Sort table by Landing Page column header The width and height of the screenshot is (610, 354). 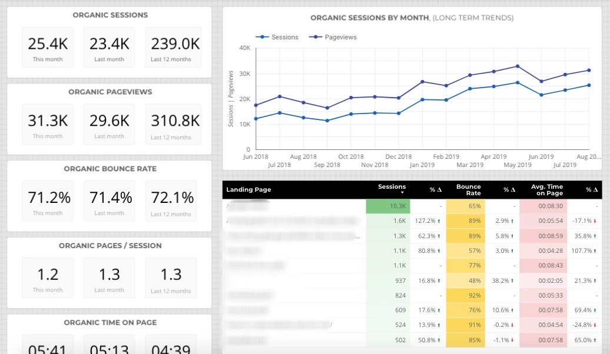click(x=248, y=189)
